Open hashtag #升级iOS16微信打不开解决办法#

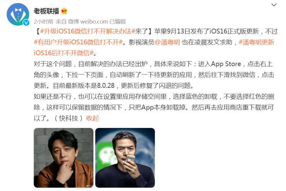point(88,31)
